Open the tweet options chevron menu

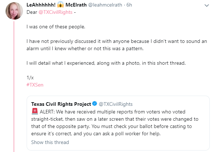coord(207,5)
